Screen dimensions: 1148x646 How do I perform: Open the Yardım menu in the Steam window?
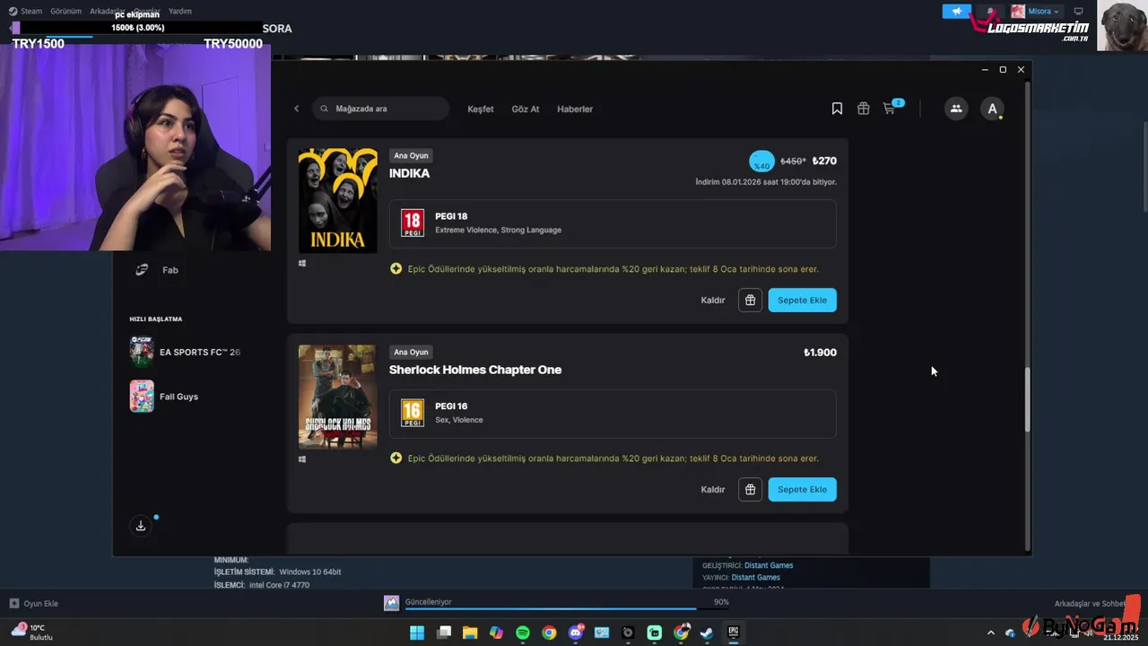[180, 11]
